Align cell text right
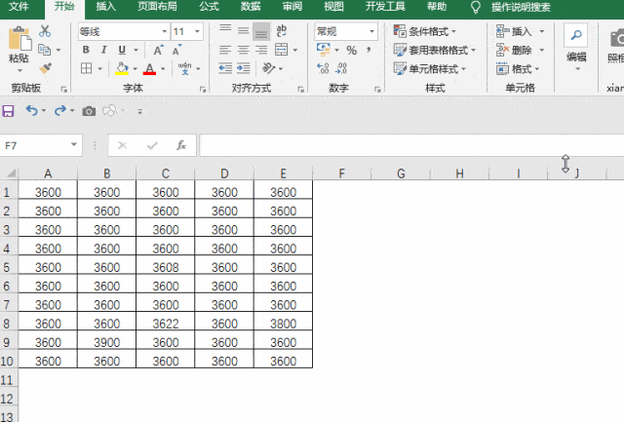 [261, 50]
